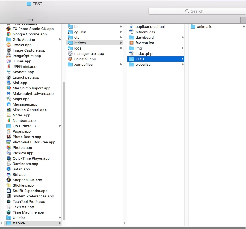The height and width of the screenshot is (229, 246).
Task: Click the System Preferences gear icon
Action: click(x=9, y=196)
